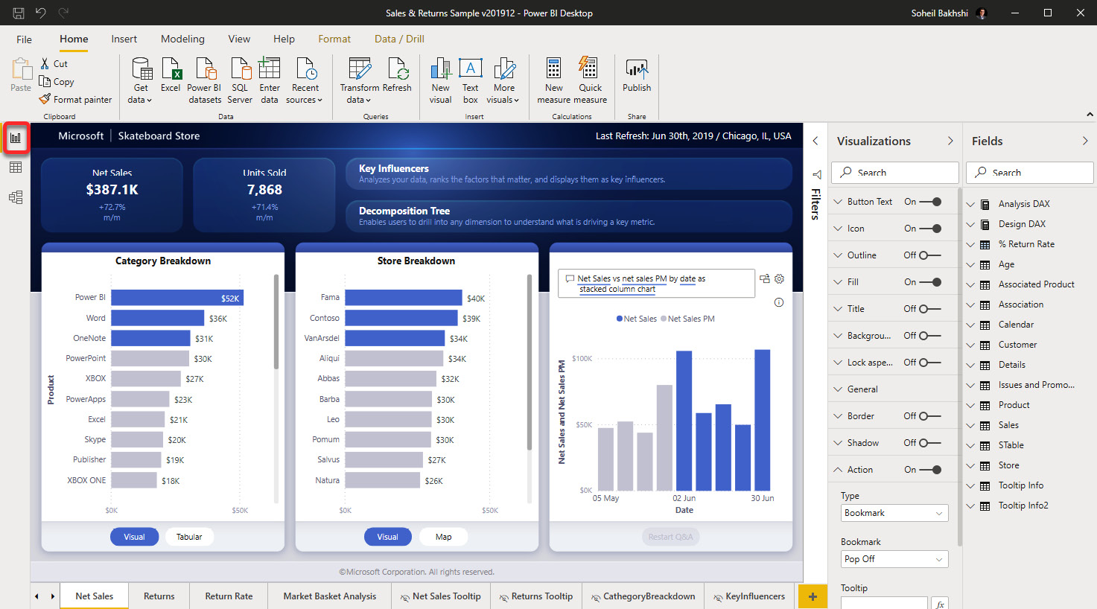Click the Paste icon
This screenshot has width=1097, height=609.
point(21,74)
